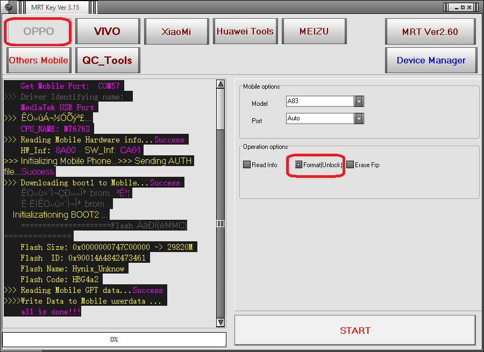The image size is (484, 352).
Task: Click the 'MediaTek USB Port' log line
Action: pos(57,107)
